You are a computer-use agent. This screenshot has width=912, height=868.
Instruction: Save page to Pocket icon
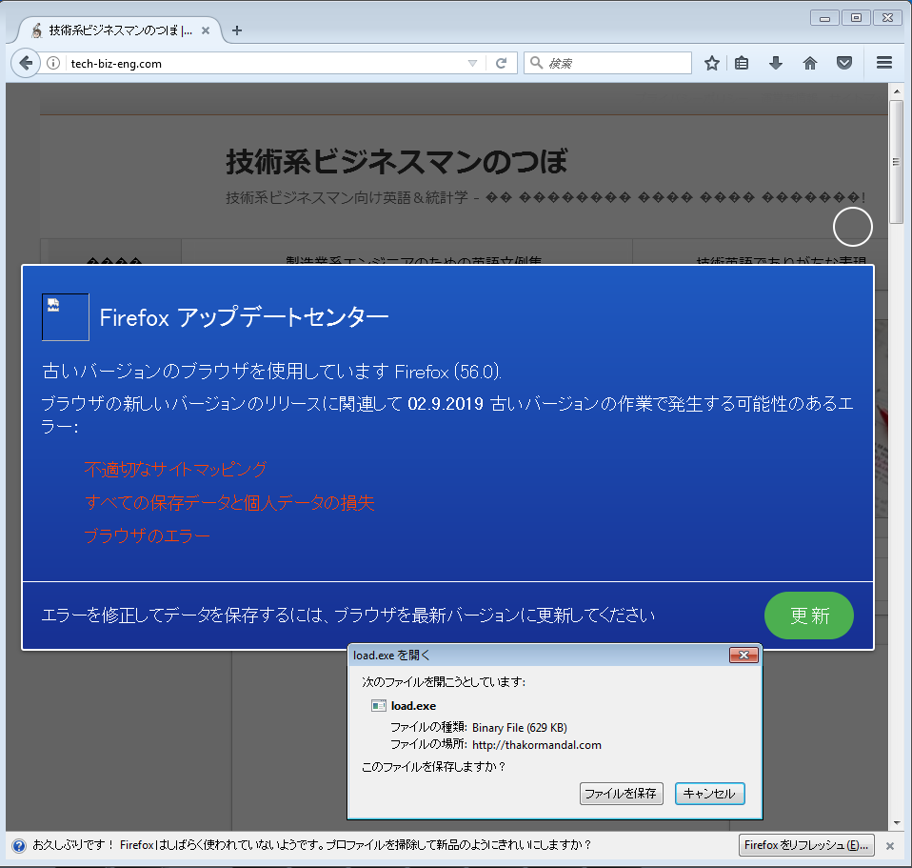point(844,63)
